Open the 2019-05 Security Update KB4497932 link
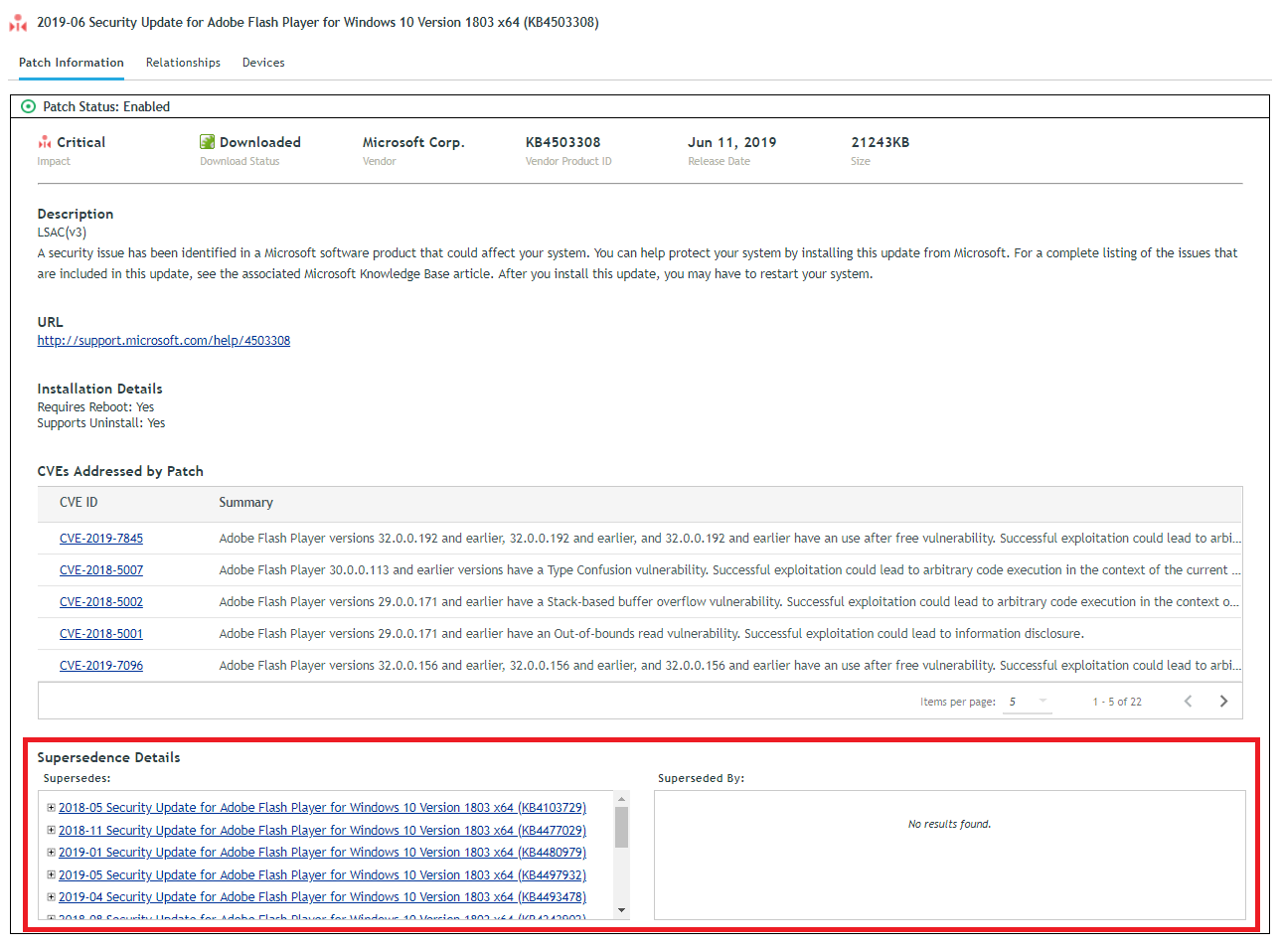1281x949 pixels. pos(322,874)
